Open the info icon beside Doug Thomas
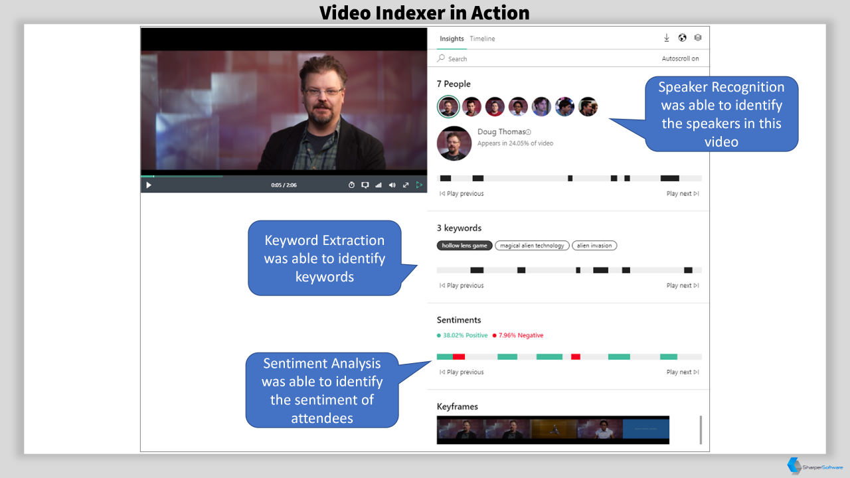Viewport: 850px width, 478px height. (529, 132)
